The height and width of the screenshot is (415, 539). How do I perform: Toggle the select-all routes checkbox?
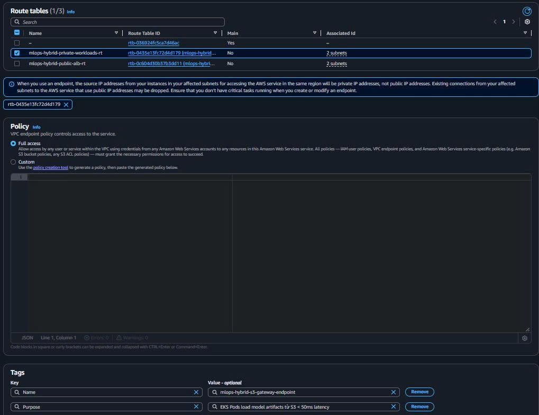16,33
